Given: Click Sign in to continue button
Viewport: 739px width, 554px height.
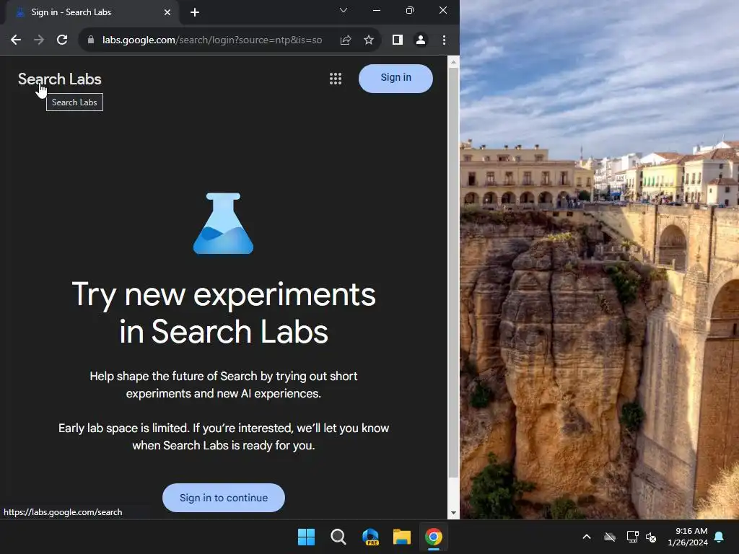Looking at the screenshot, I should (x=224, y=498).
